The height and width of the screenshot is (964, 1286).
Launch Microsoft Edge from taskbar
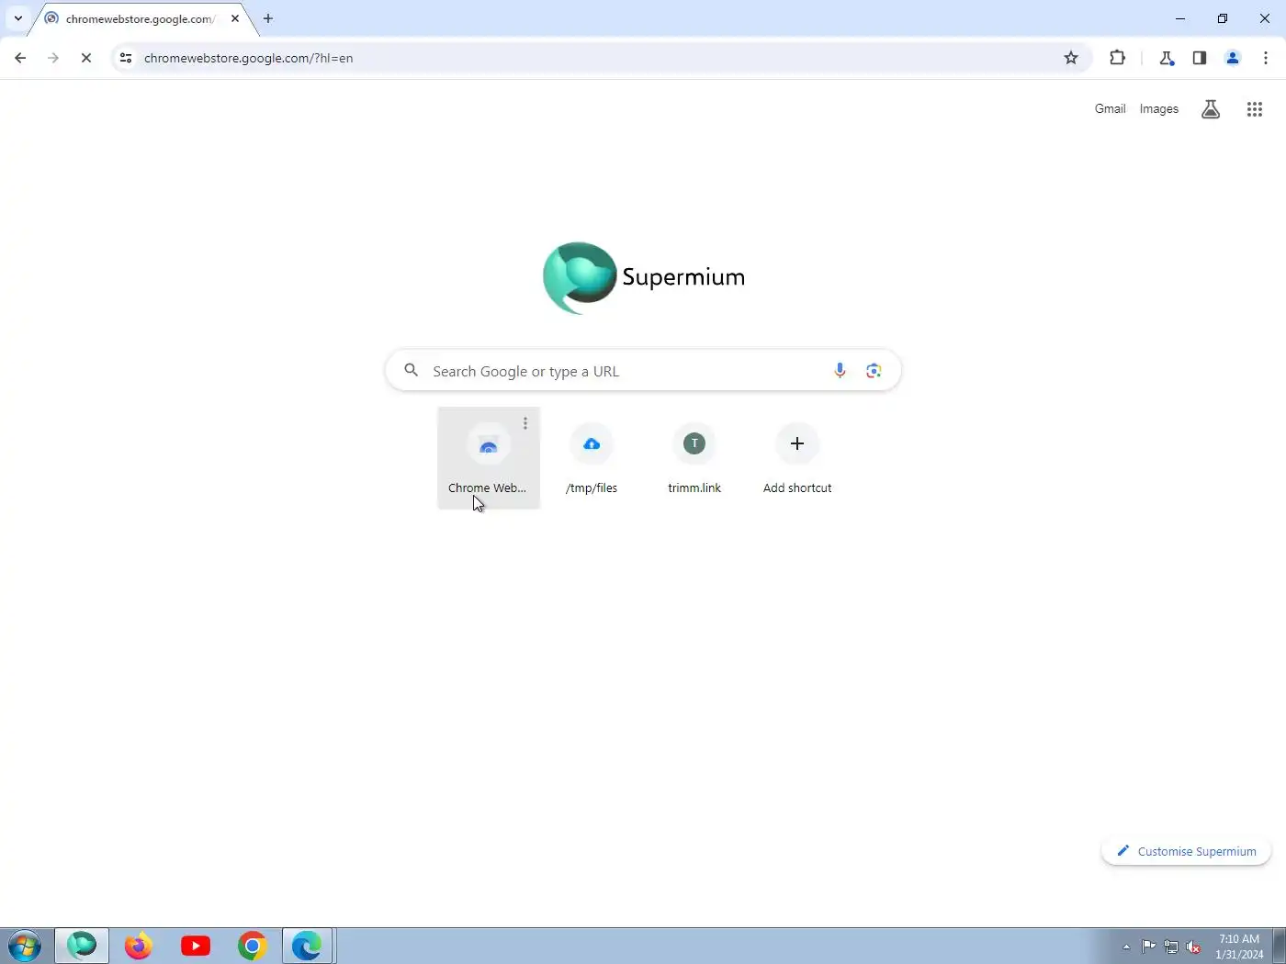coord(308,946)
